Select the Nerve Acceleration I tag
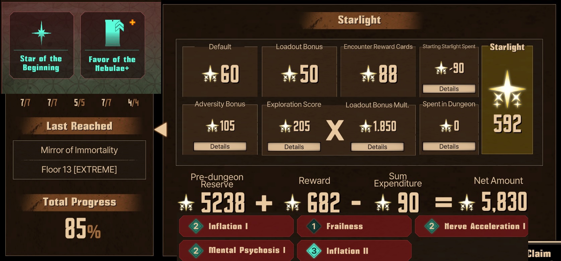 click(x=472, y=226)
